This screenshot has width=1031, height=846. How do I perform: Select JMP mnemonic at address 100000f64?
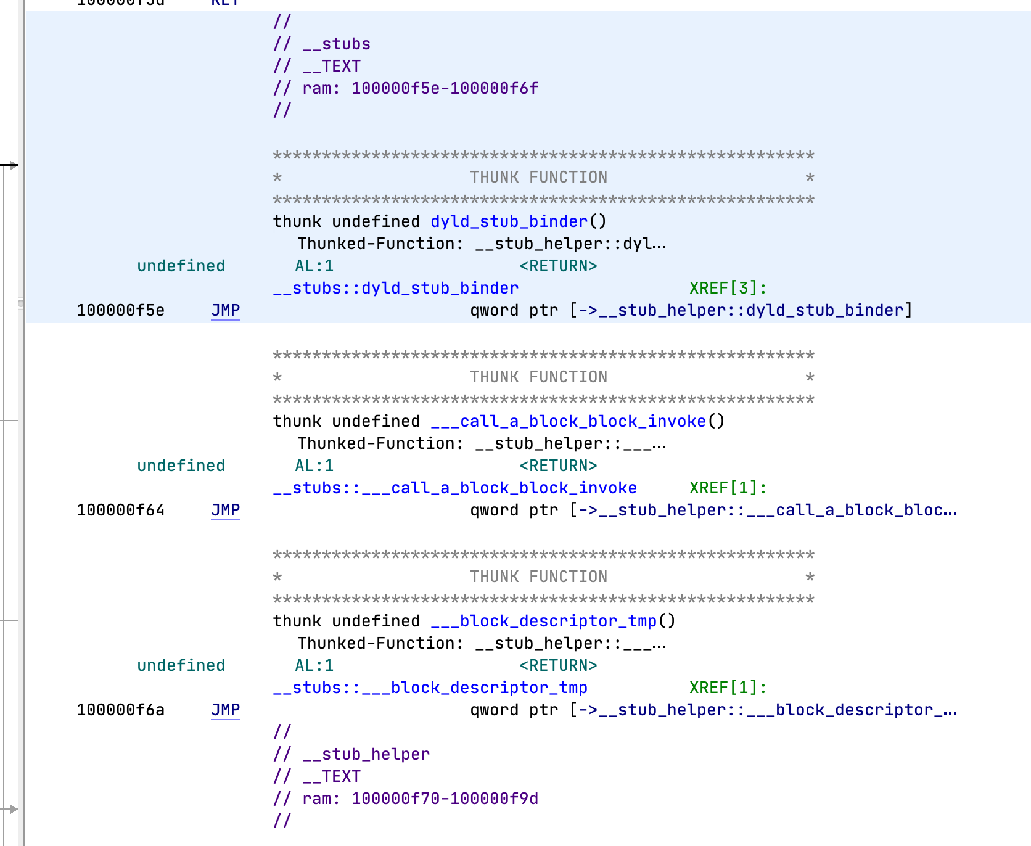point(225,510)
